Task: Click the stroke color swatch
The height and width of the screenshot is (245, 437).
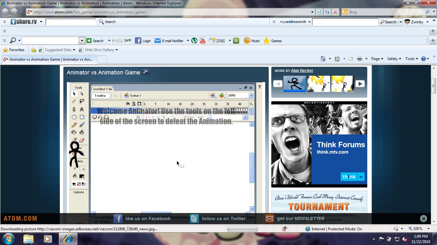Action: coord(82,168)
